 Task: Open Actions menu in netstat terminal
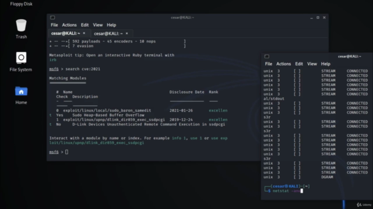click(283, 64)
